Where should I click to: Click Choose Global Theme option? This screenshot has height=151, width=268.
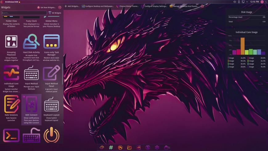(127, 6)
